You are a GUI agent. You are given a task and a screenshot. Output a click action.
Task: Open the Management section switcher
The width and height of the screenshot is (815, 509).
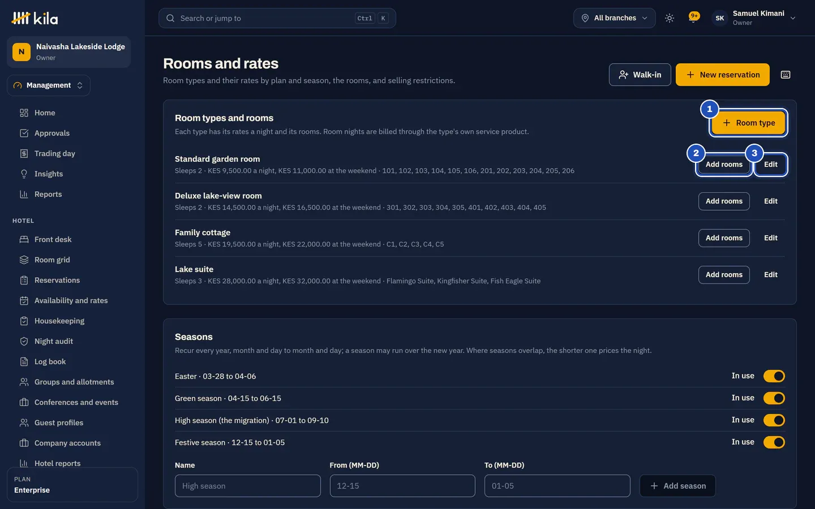pyautogui.click(x=49, y=85)
